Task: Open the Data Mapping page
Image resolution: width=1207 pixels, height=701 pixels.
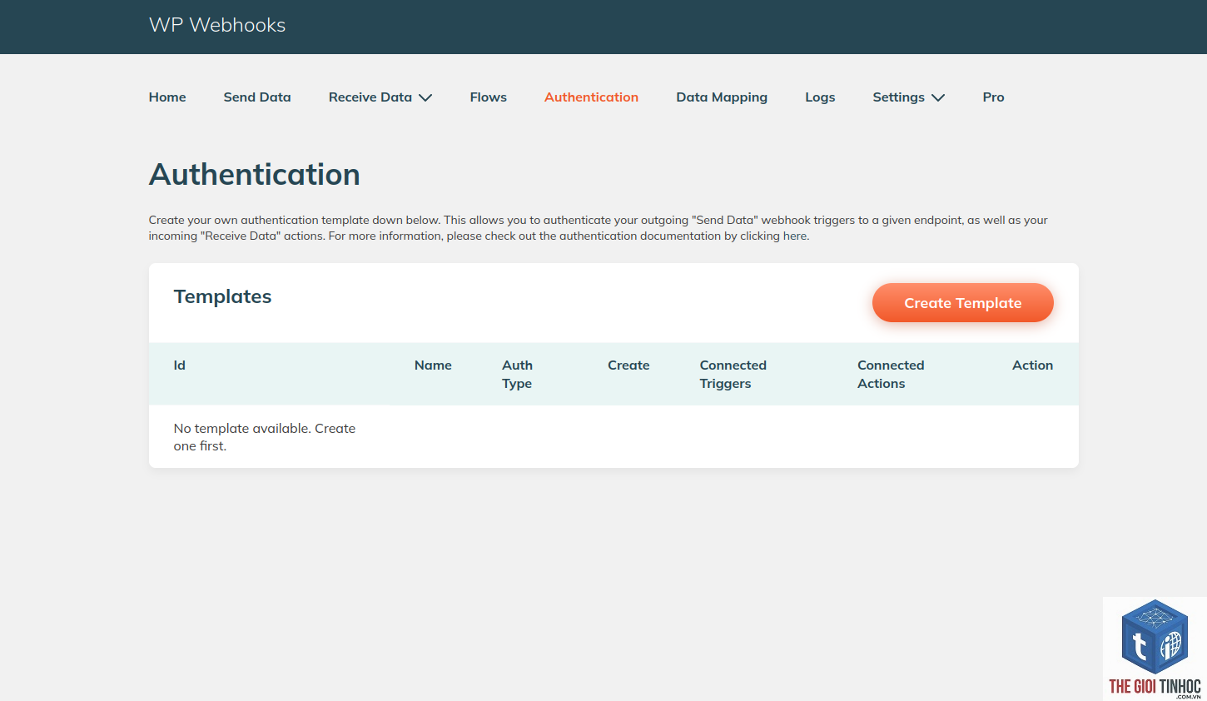Action: click(722, 97)
